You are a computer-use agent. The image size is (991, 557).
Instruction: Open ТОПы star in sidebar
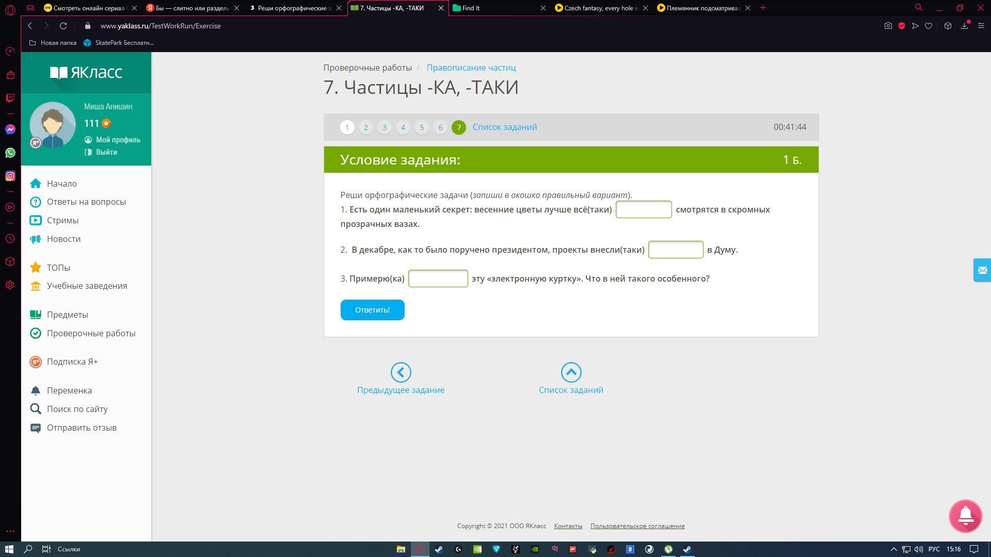[58, 268]
